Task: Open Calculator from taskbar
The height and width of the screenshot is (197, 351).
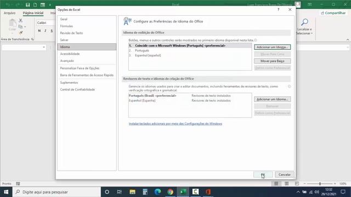Action: click(x=145, y=192)
